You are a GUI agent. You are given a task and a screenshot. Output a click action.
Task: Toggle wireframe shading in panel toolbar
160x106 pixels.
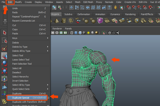72,33
